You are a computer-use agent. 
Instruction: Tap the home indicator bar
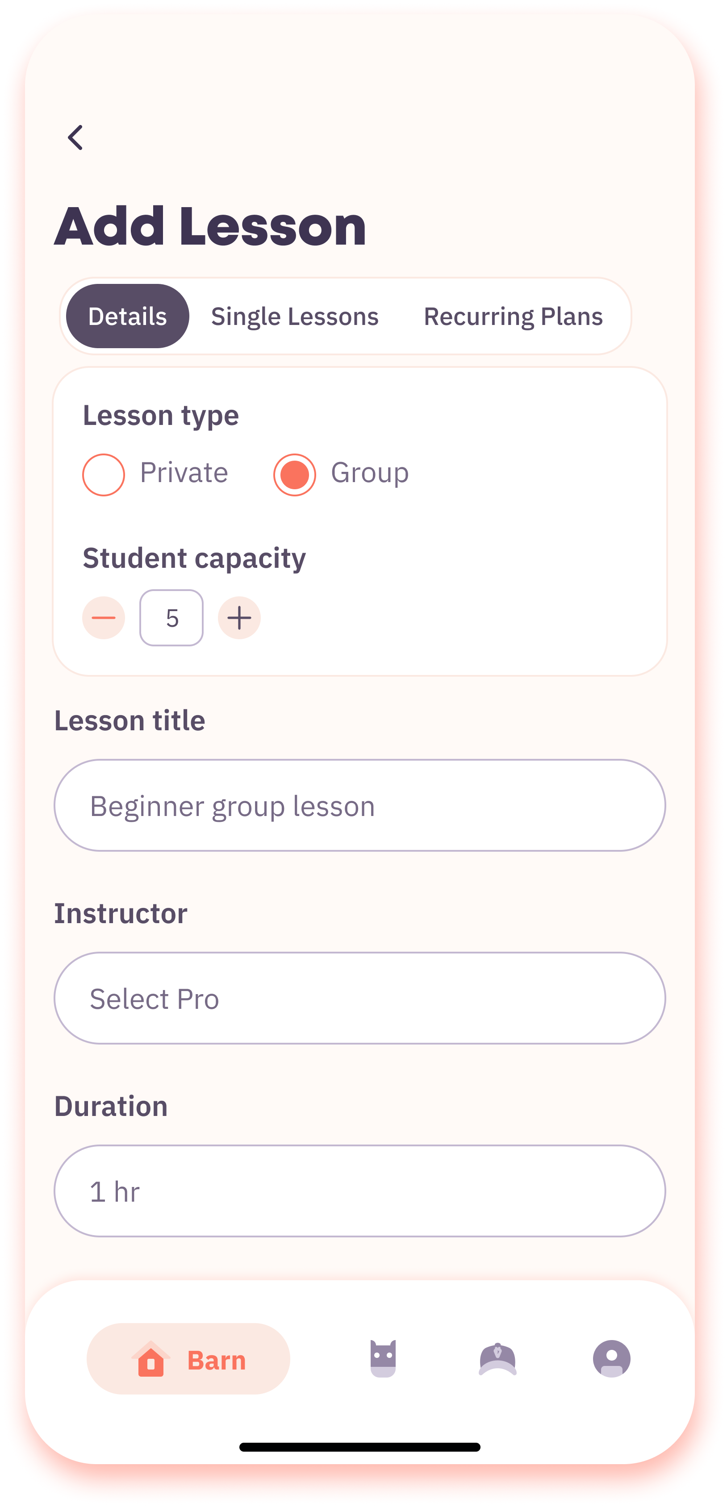coord(360,1447)
